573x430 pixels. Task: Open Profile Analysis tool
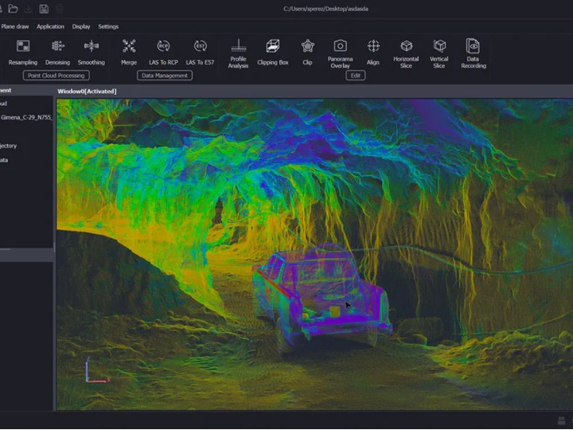point(238,54)
